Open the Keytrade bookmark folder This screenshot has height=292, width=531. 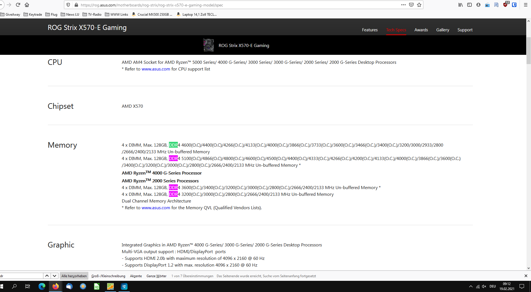click(33, 14)
